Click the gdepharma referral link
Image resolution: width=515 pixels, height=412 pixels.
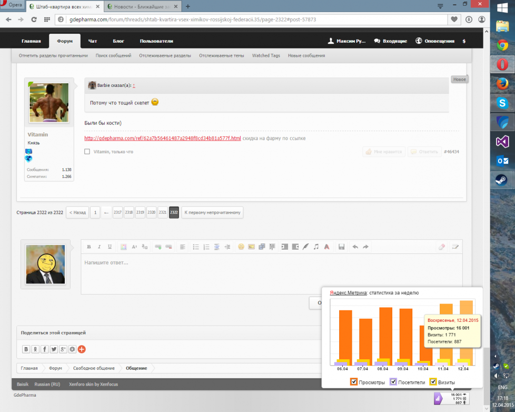tap(163, 139)
